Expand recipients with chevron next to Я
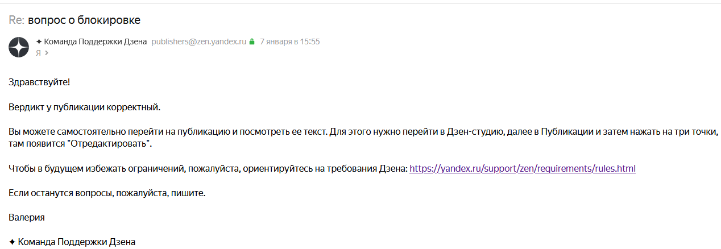The image size is (721, 249). 47,53
